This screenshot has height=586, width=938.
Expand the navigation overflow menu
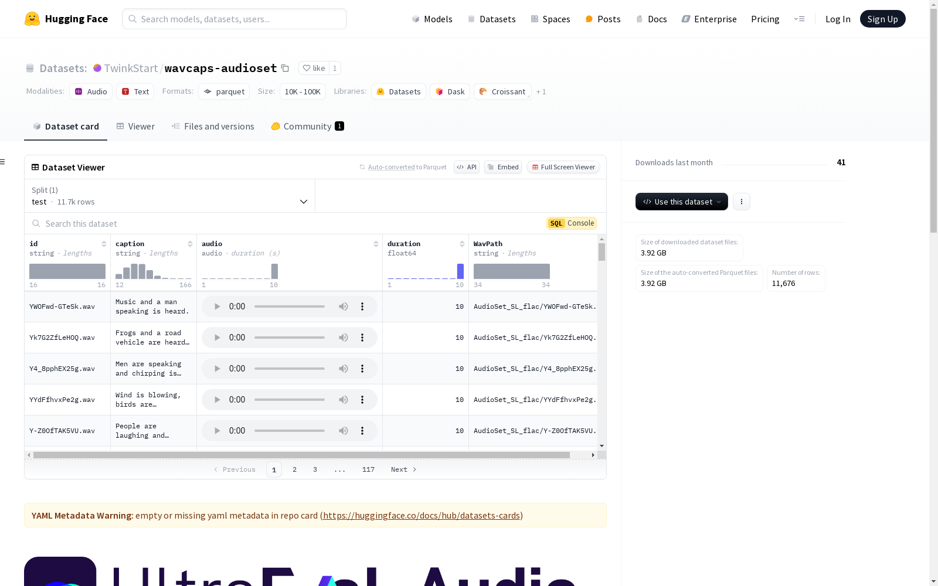tap(799, 19)
